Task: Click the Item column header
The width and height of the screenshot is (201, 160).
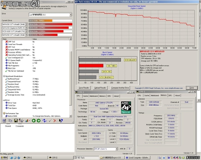Action: point(17,39)
